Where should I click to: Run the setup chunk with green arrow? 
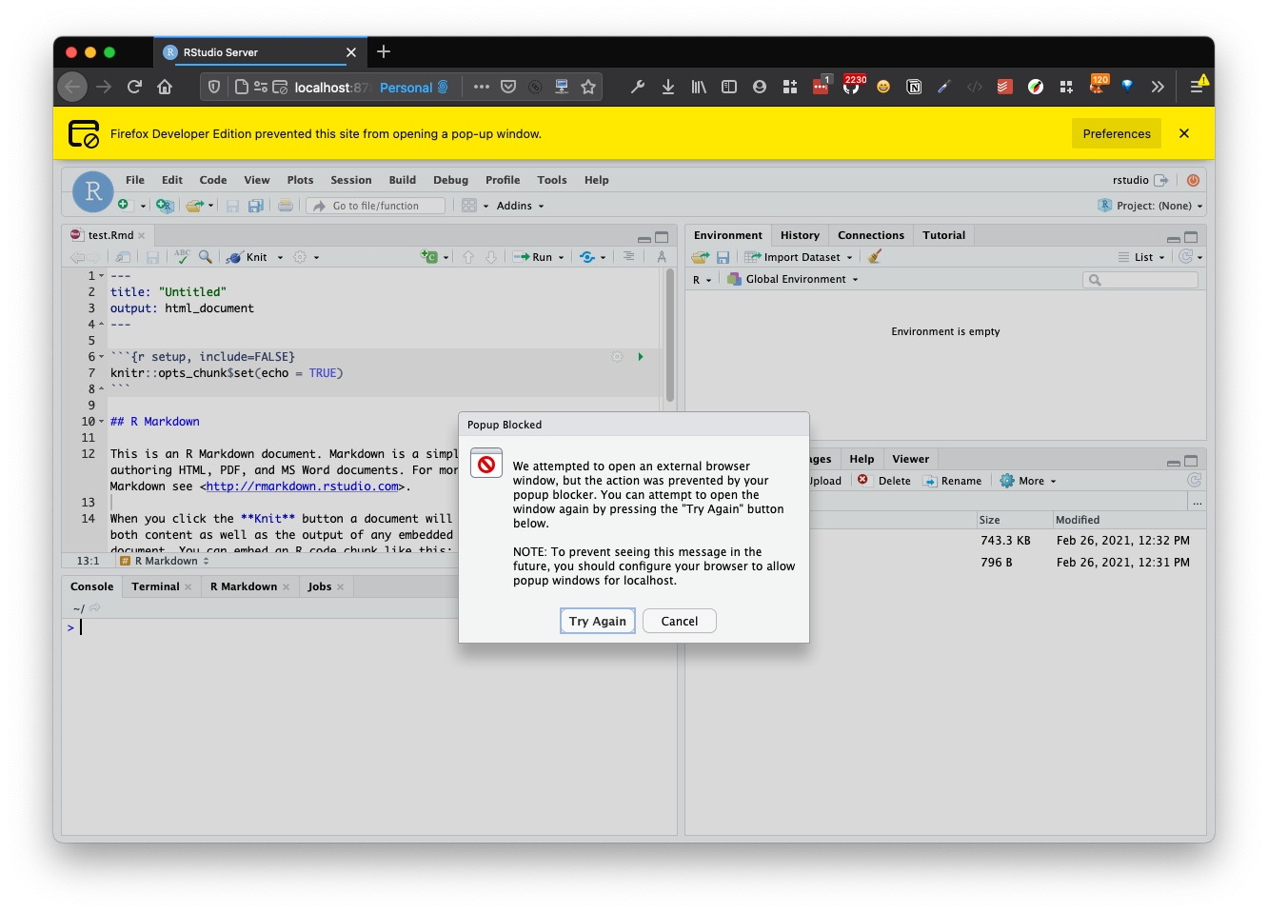tap(641, 357)
